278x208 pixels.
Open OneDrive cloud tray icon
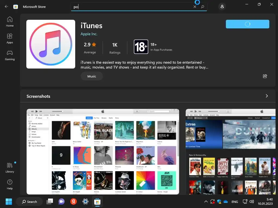coord(226,201)
